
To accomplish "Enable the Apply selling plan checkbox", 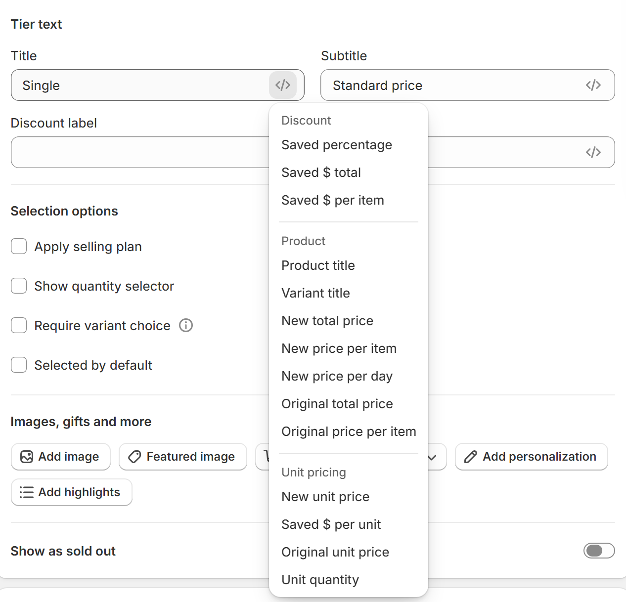I will (19, 246).
